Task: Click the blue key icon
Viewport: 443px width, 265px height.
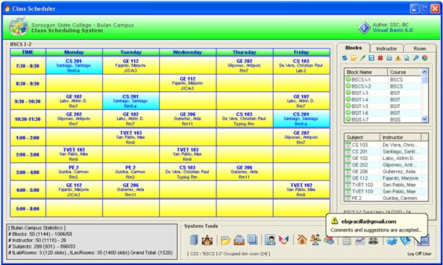Action: click(x=415, y=58)
